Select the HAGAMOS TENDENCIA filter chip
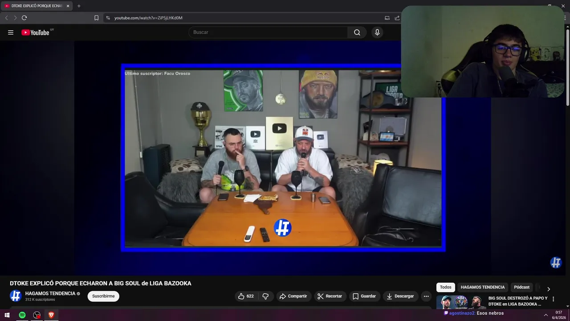 [x=483, y=287]
